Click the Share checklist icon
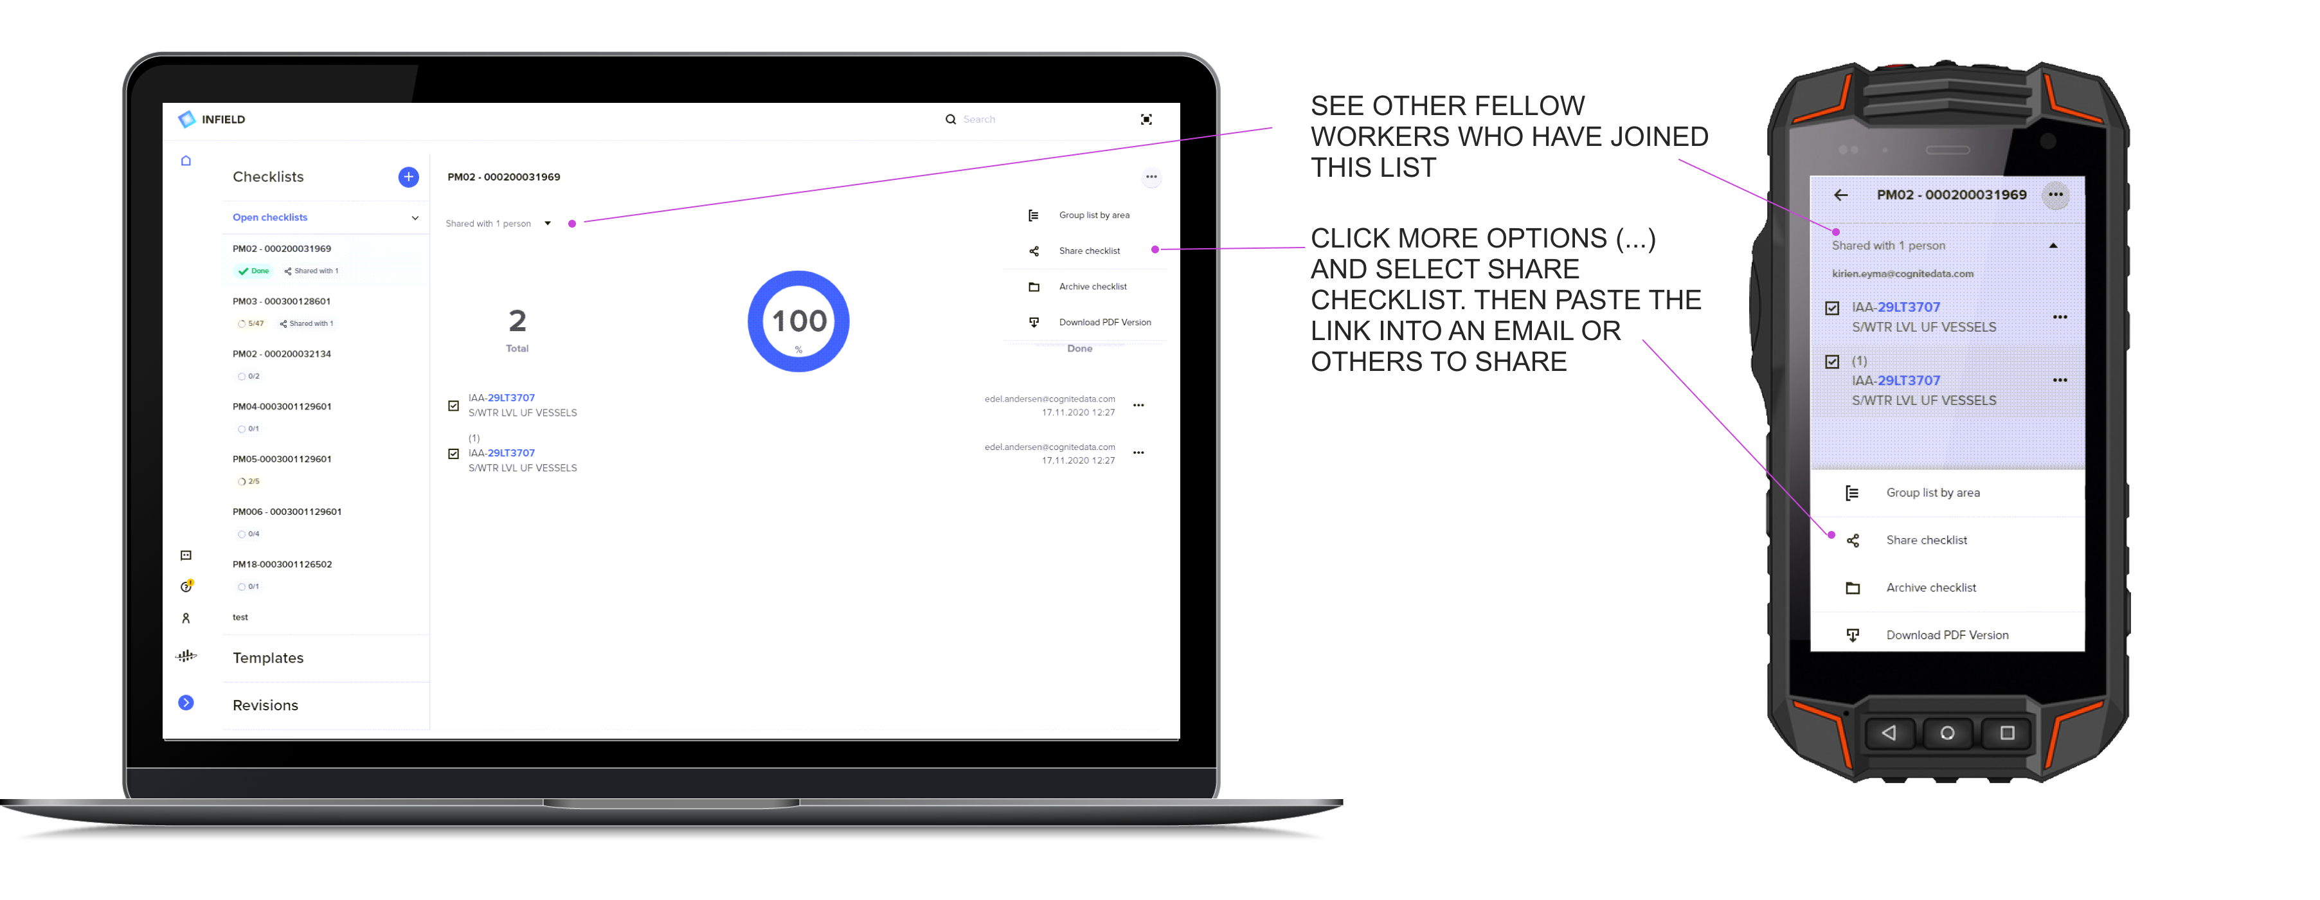 pyautogui.click(x=1034, y=250)
